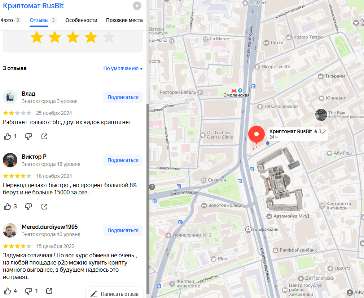Share Виктор Р's review
364x298 pixels.
[44, 206]
